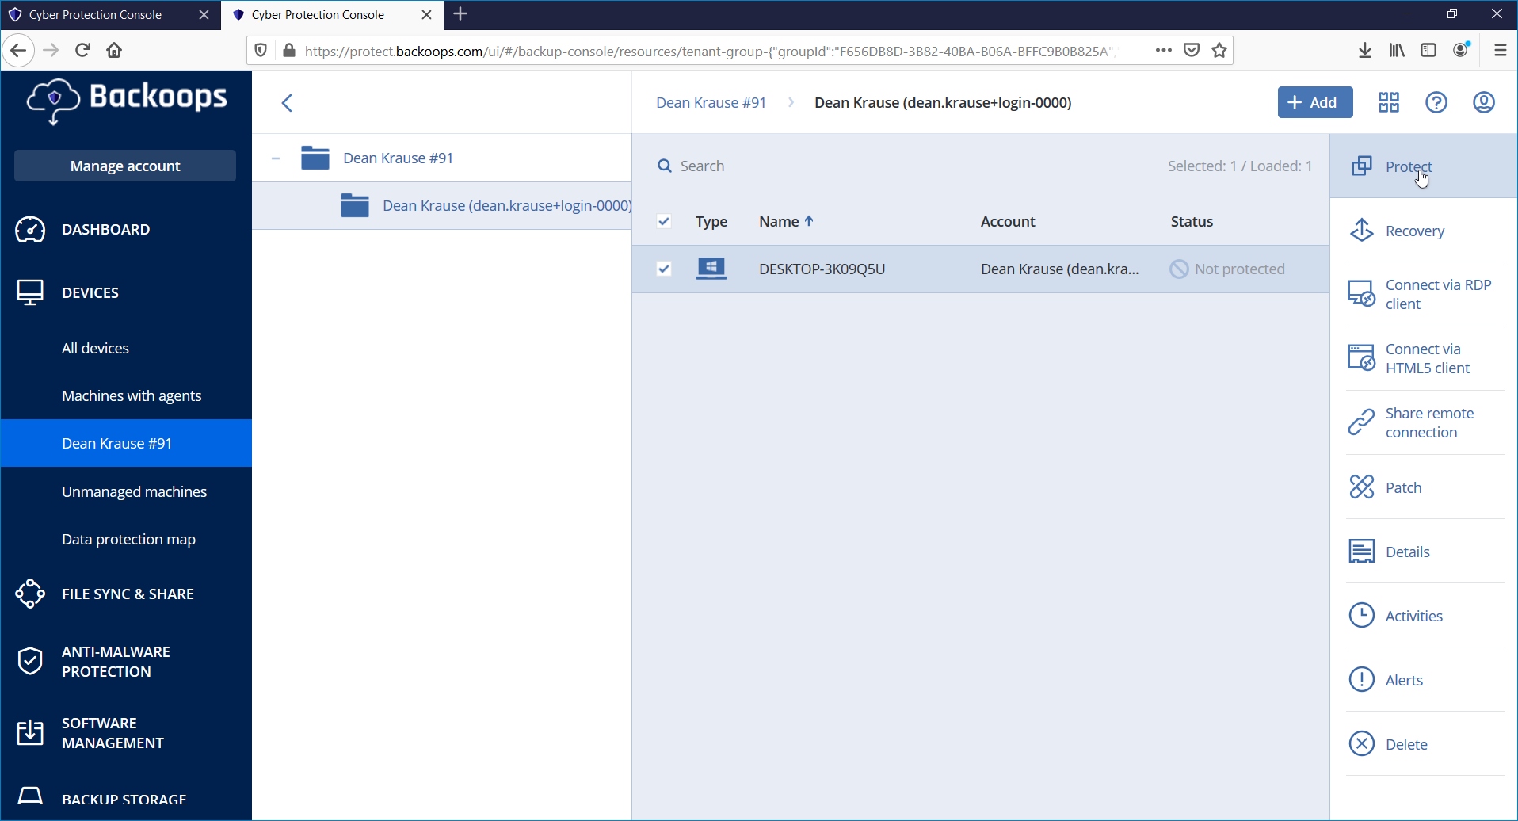
Task: Click the search magnifier icon
Action: coord(665,166)
